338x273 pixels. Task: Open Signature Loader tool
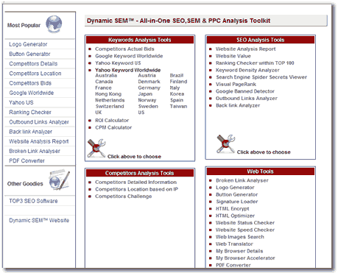pos(236,202)
